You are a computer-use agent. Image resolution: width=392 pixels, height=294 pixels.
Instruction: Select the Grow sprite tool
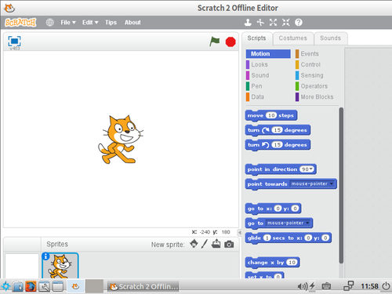(x=273, y=23)
